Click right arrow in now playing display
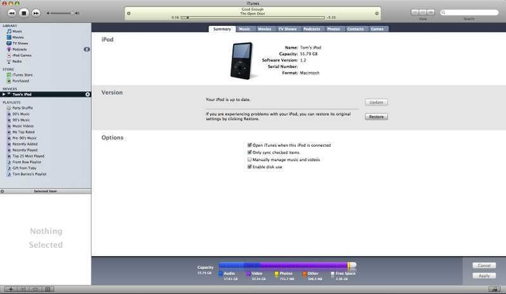This screenshot has height=294, width=506. pos(377,13)
